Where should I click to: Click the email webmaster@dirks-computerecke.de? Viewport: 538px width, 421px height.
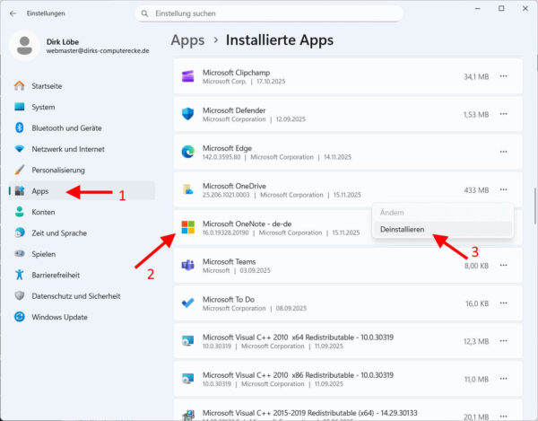[98, 51]
